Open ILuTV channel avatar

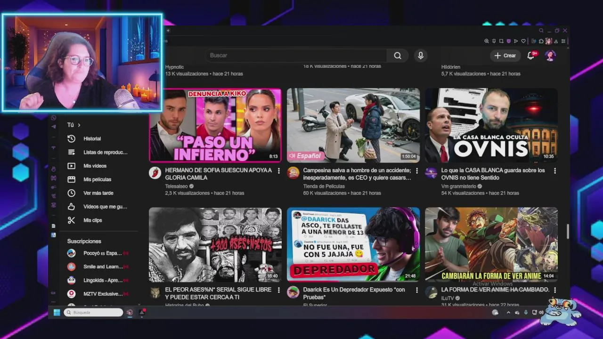click(x=431, y=292)
